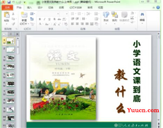Screen dimensions: 163x128
Task: Undo the last action
Action: [x=13, y=2]
